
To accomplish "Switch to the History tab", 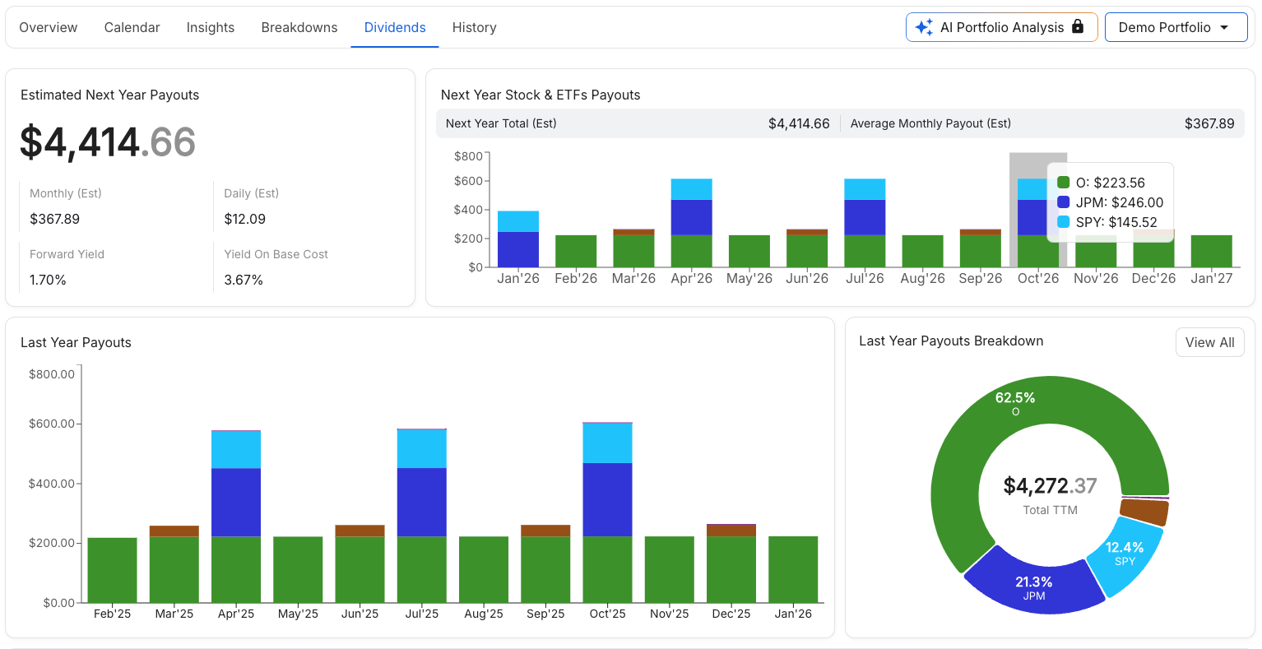I will pos(474,27).
